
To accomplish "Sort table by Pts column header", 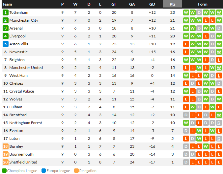I will click(173, 4).
